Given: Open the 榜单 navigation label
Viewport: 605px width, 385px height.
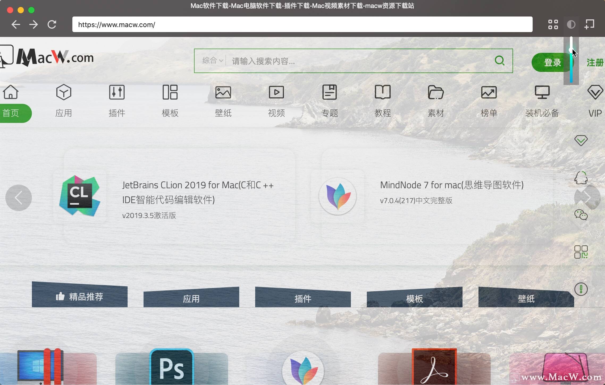Looking at the screenshot, I should coord(489,113).
